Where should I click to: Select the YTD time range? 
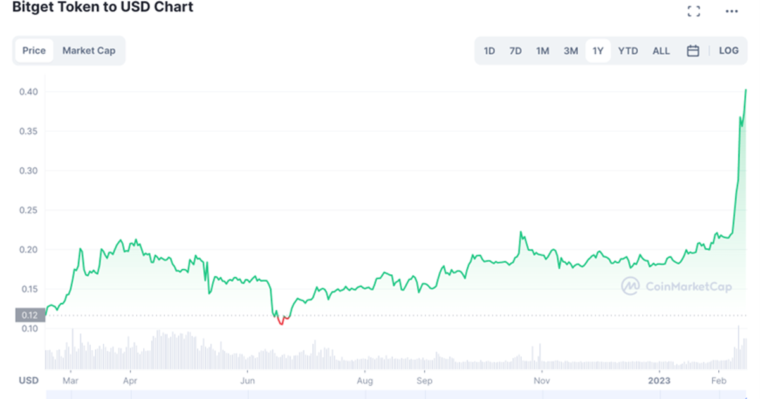pyautogui.click(x=628, y=50)
